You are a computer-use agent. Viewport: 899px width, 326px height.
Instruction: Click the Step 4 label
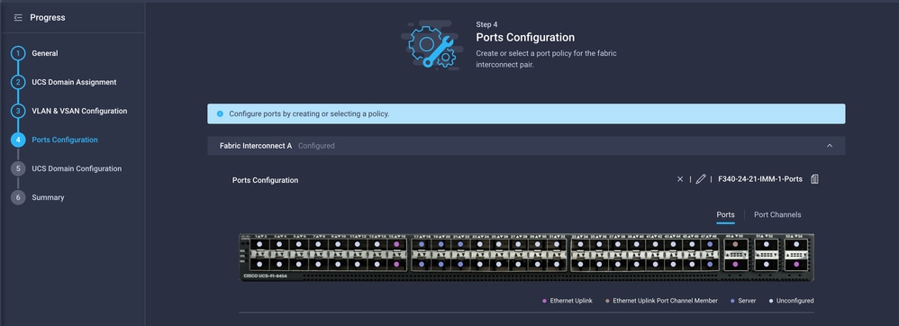(x=486, y=24)
